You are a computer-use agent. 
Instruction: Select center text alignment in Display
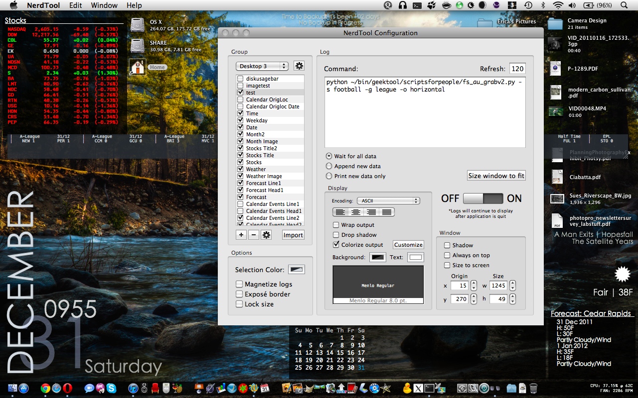coord(356,212)
